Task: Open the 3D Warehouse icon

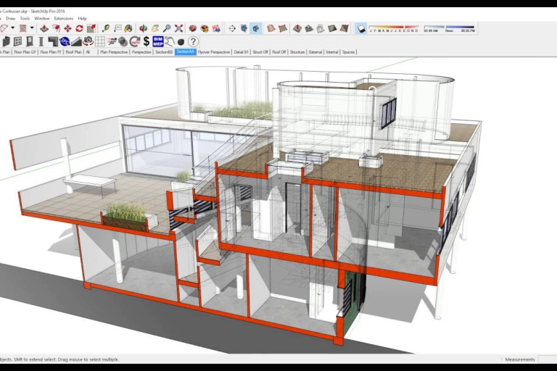Action: tap(192, 28)
